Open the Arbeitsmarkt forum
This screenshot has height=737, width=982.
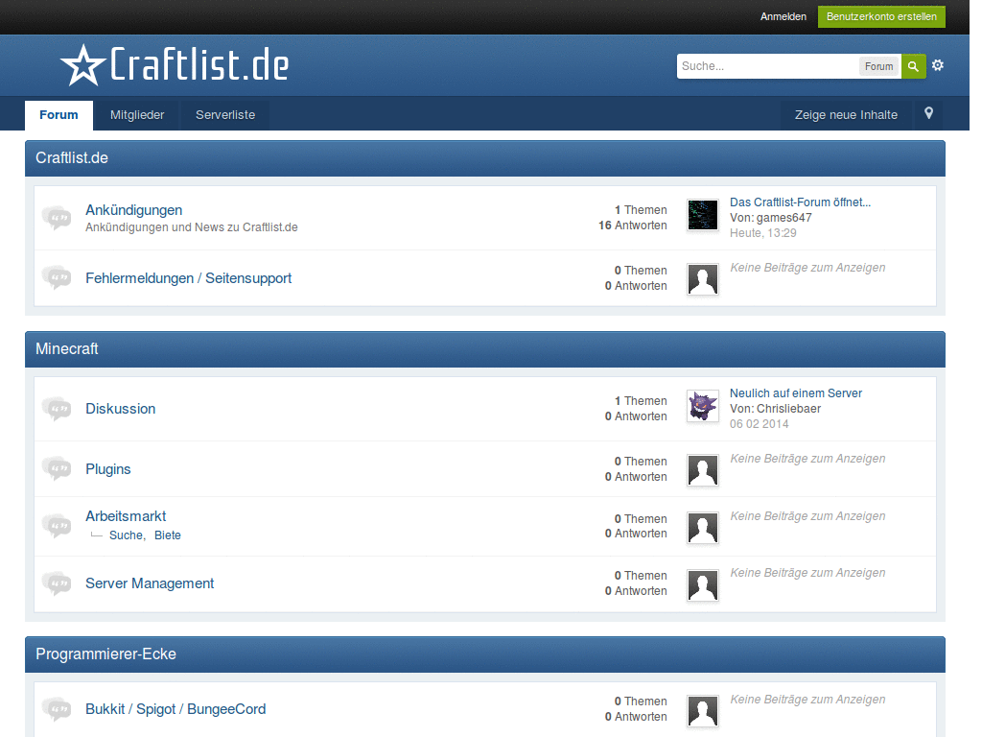(x=126, y=515)
